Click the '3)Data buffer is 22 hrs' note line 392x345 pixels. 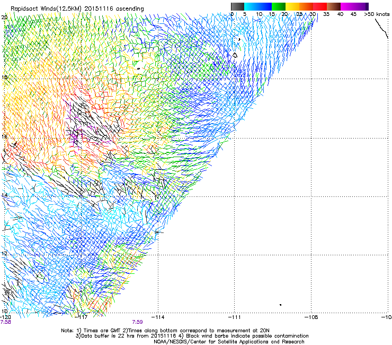[x=192, y=336]
